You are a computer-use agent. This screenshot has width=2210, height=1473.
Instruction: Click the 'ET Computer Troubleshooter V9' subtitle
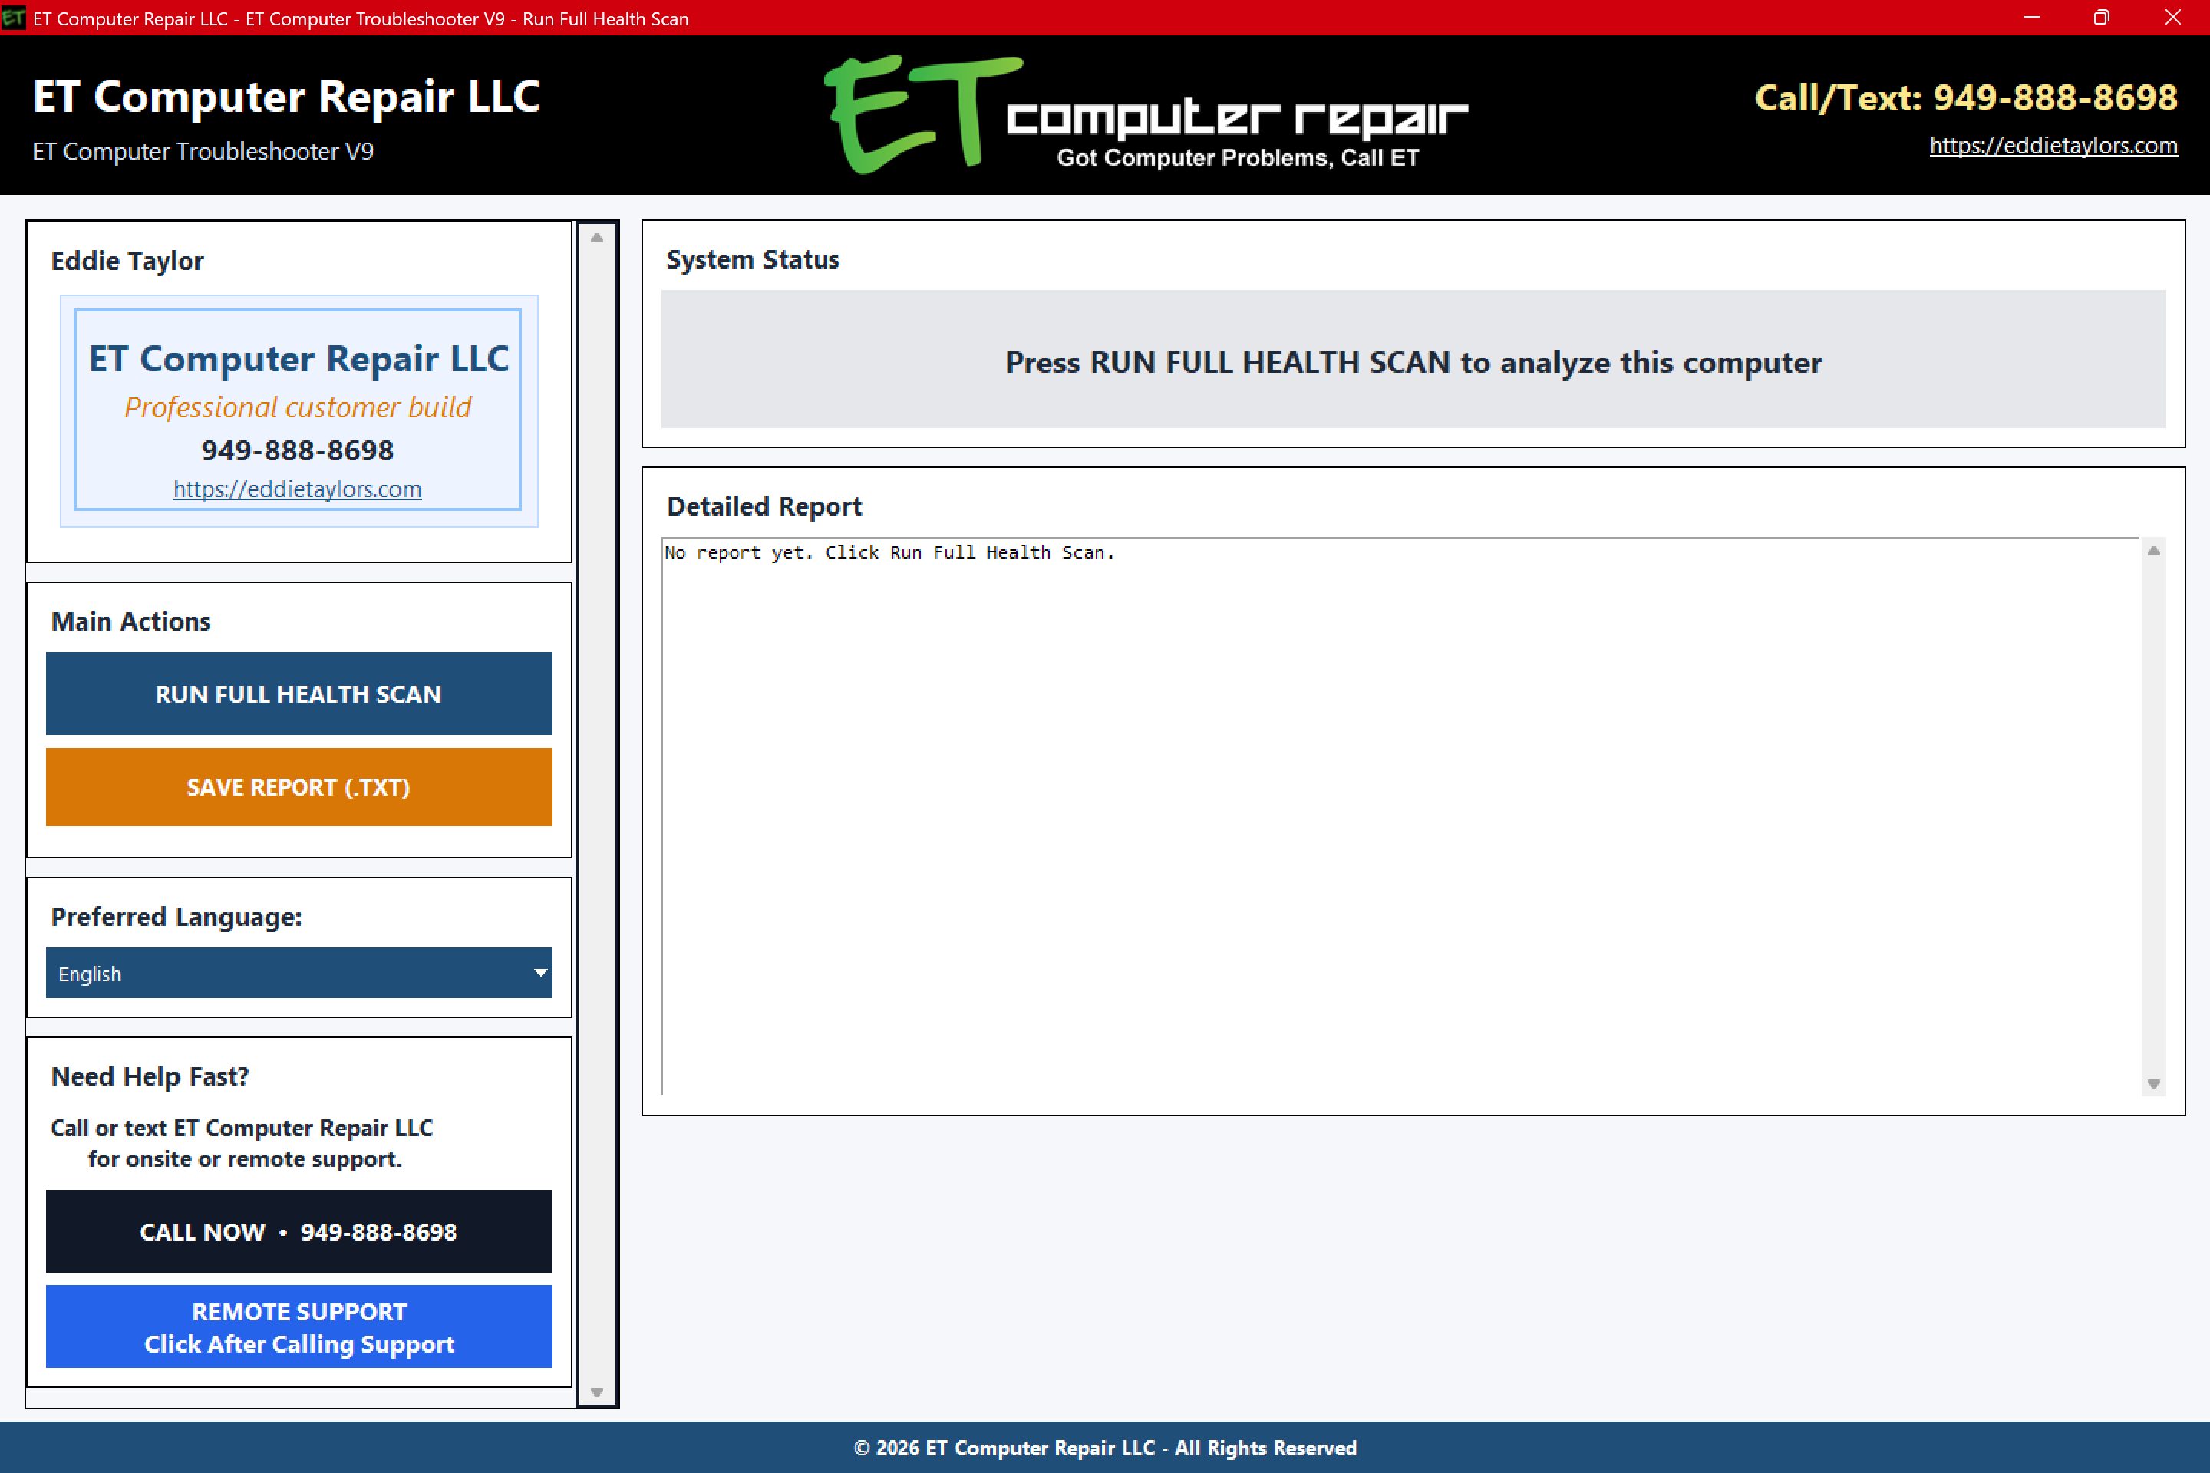point(203,151)
